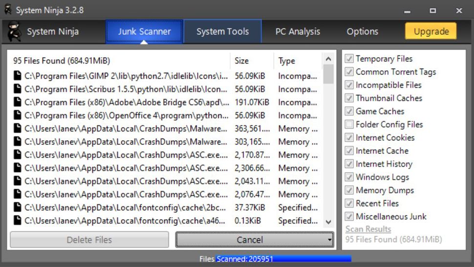Click the System Ninja logo icon
The width and height of the screenshot is (474, 267).
click(x=14, y=31)
